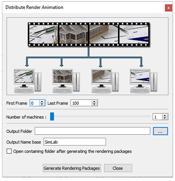Click the Close button
This screenshot has width=175, height=181.
click(118, 168)
